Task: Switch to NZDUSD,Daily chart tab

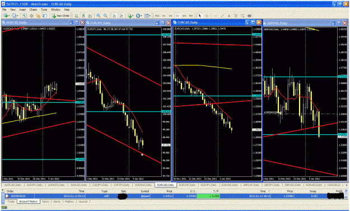Action: point(314,185)
